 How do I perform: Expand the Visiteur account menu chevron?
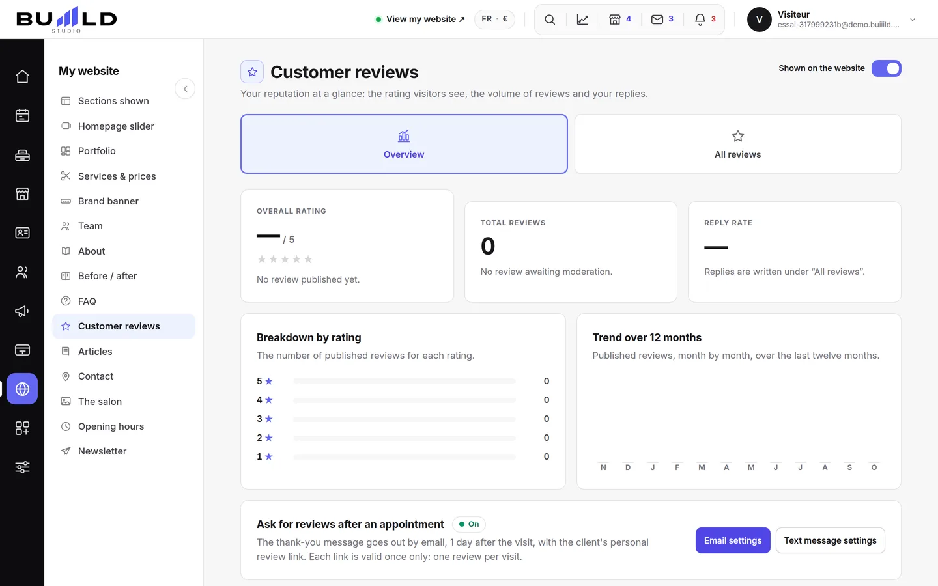pos(913,20)
